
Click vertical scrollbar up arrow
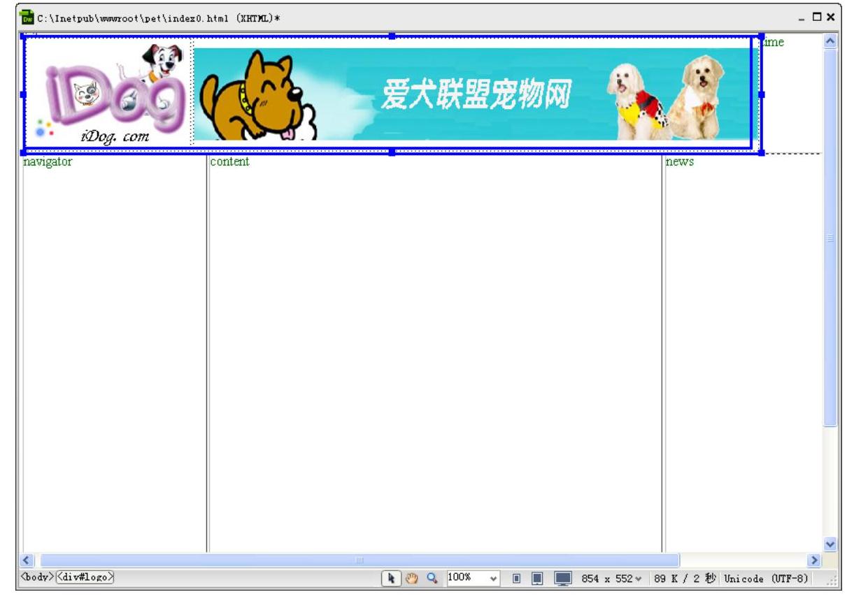tap(830, 41)
